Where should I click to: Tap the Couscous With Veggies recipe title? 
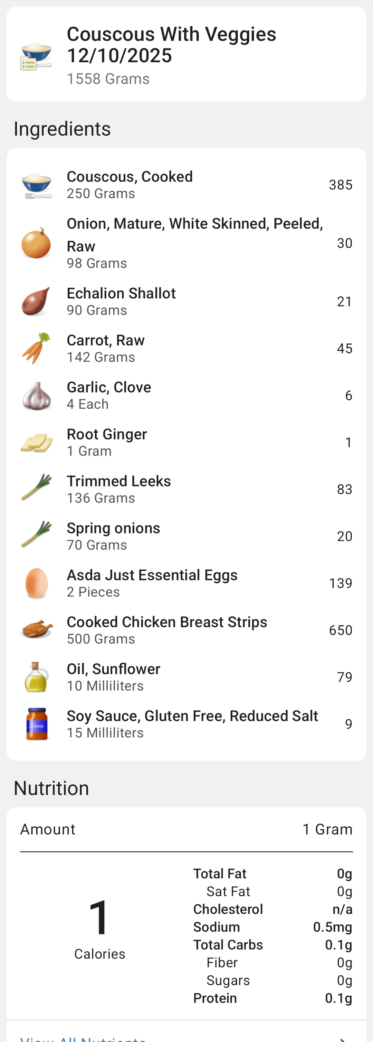171,45
